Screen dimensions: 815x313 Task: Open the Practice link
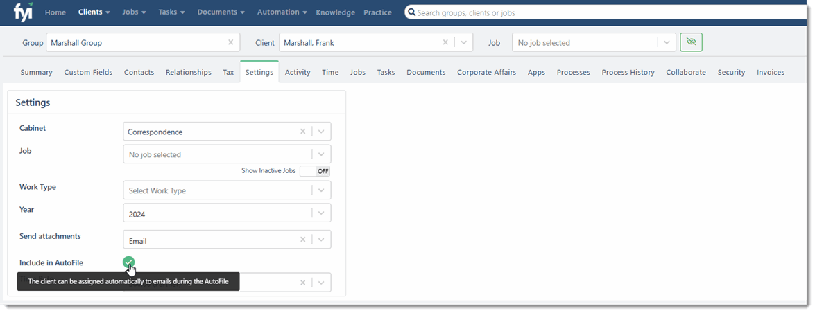coord(377,12)
